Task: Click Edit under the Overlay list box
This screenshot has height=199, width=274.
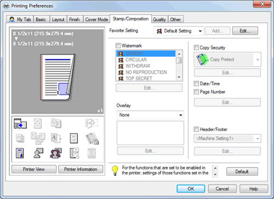Action: click(x=150, y=151)
